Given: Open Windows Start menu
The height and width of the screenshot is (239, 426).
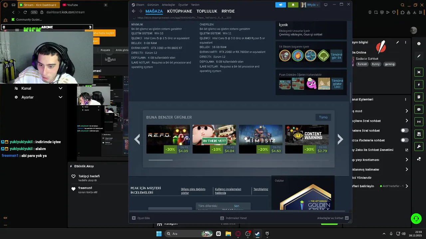Looking at the screenshot, I should coord(159,234).
